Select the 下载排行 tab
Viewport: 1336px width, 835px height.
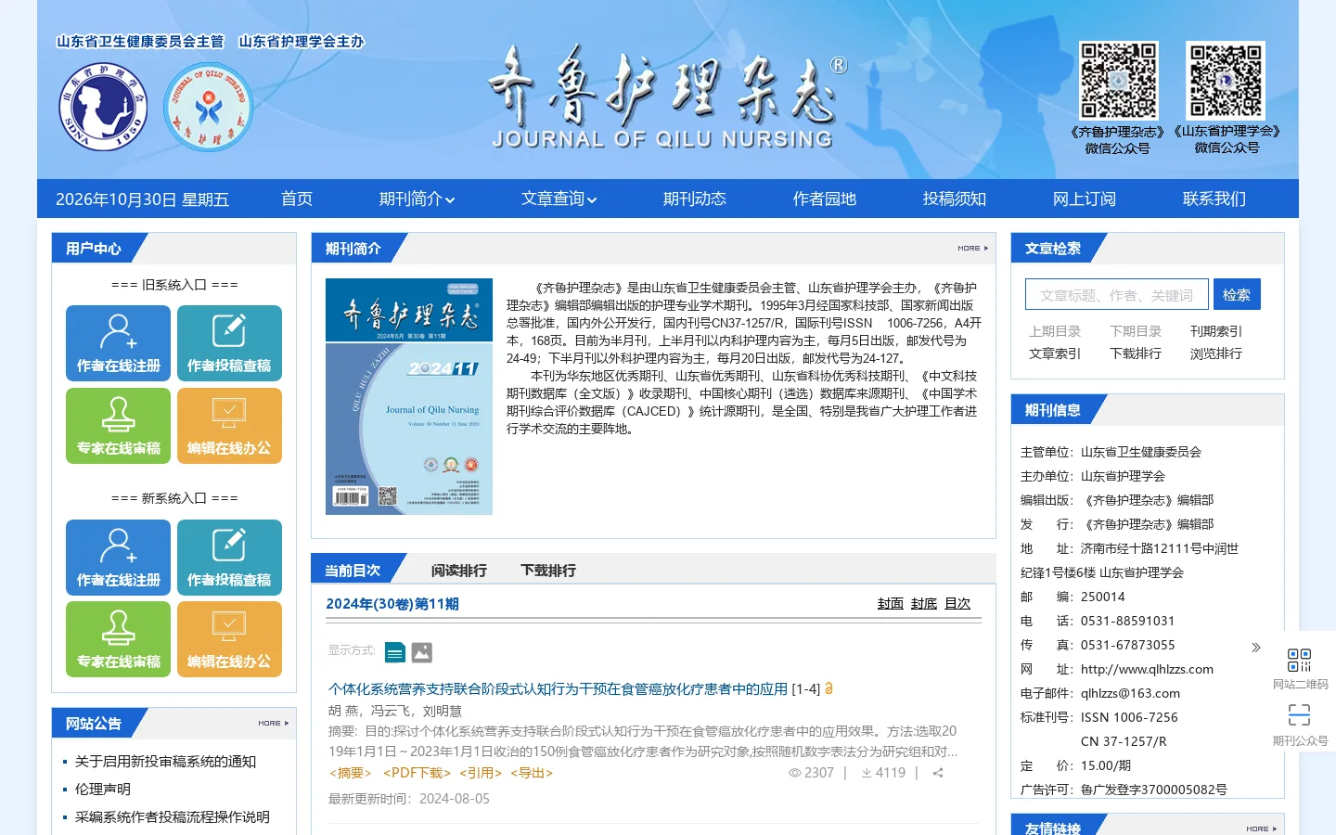click(x=548, y=570)
